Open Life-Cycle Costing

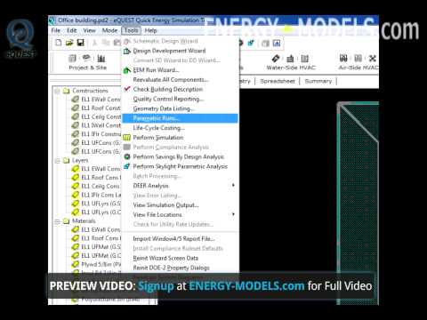(x=180, y=128)
